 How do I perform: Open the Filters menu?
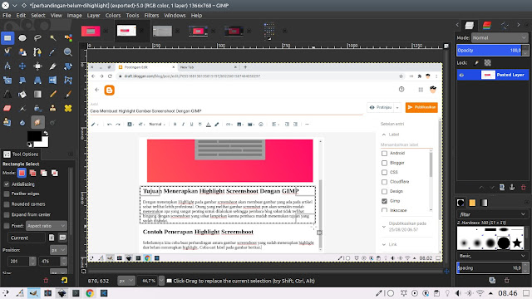coord(151,15)
